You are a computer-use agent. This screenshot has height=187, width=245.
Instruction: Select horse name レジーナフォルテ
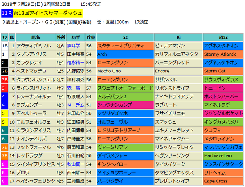coord(34,97)
